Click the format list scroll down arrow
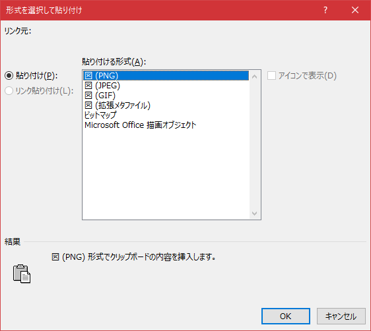The height and width of the screenshot is (331, 371). point(255,214)
